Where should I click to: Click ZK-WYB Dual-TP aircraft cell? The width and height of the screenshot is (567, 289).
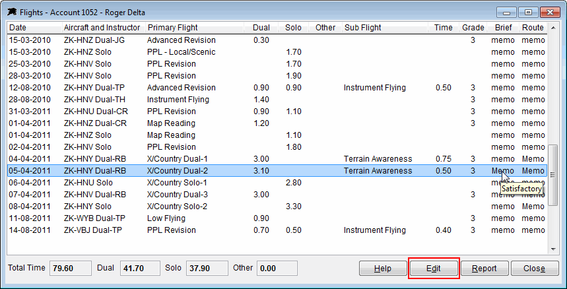(x=94, y=218)
